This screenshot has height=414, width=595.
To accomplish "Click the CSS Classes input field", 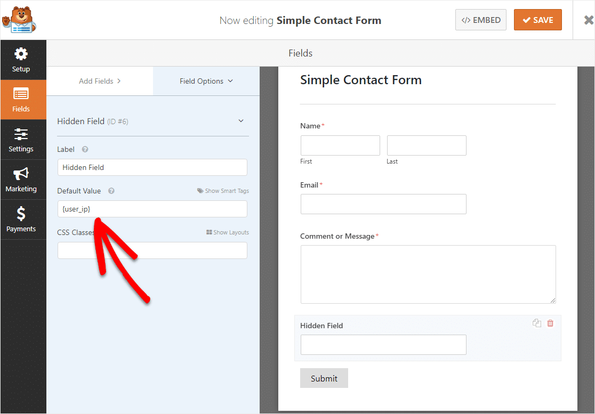I will pos(152,250).
